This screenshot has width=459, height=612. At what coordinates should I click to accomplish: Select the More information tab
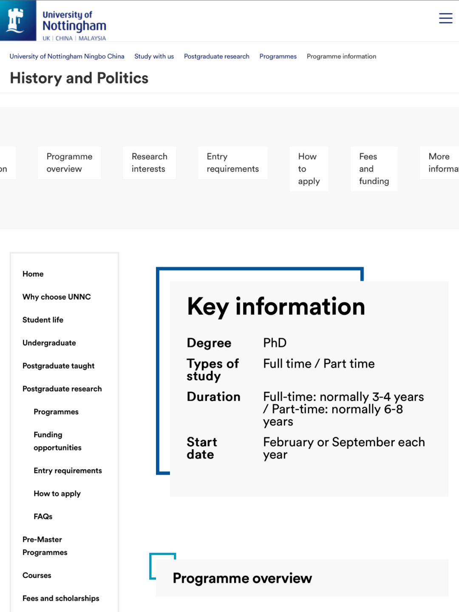click(x=440, y=162)
